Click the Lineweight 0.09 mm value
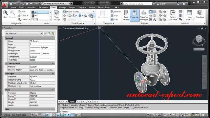Screen dimensions: 210x118 tap(42, 54)
